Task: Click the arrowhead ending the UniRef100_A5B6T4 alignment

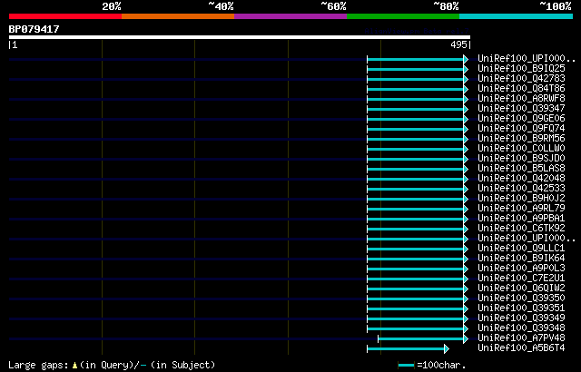Action: coord(447,348)
